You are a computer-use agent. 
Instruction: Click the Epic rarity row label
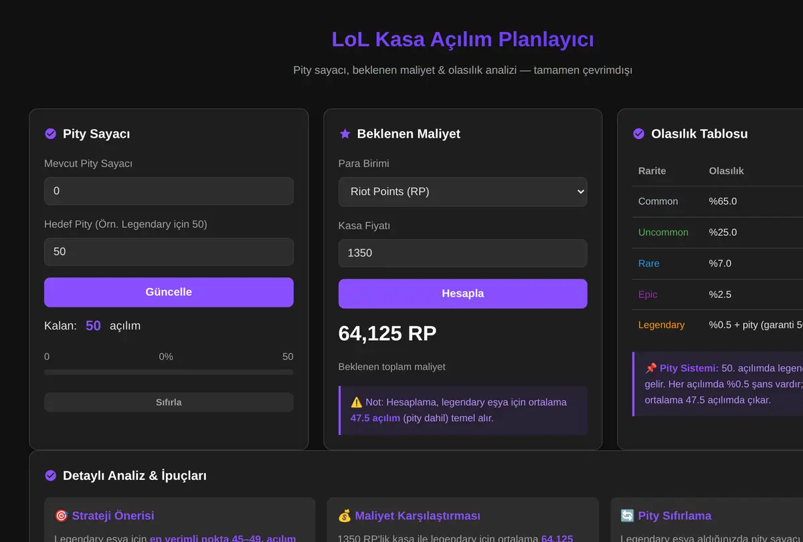click(648, 294)
